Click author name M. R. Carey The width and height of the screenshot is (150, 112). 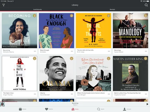(81, 52)
